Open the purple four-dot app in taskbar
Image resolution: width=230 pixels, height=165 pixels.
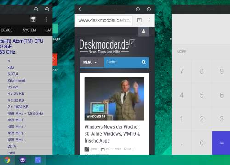click(x=23, y=160)
